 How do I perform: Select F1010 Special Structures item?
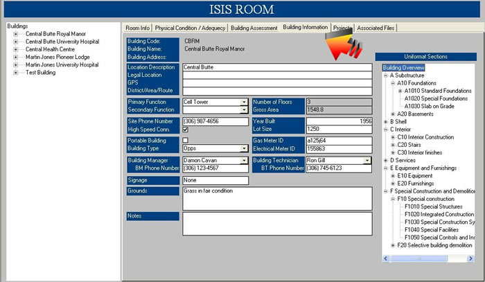(x=433, y=206)
